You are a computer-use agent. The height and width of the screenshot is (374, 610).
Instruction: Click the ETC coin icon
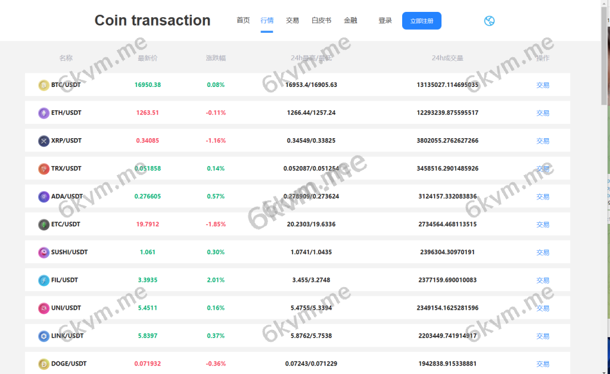[43, 225]
